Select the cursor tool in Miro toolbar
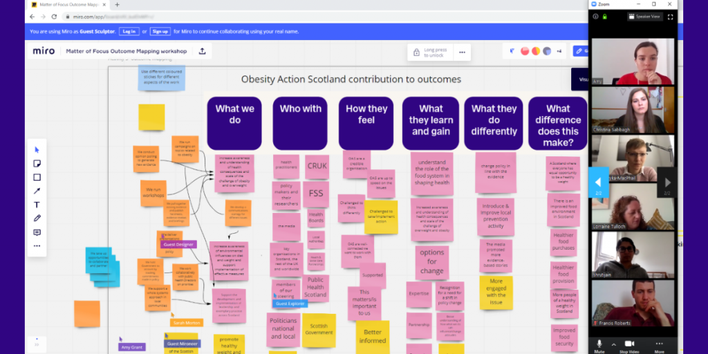This screenshot has height=354, width=708. point(37,150)
